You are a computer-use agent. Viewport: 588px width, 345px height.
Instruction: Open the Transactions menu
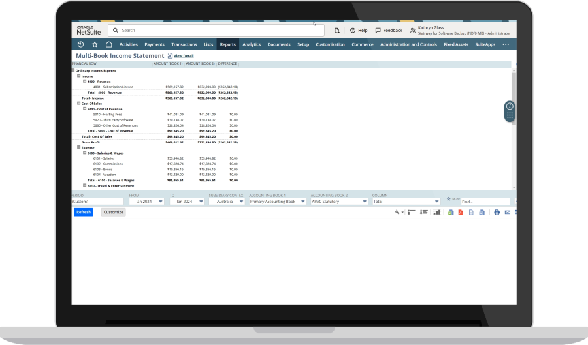tap(184, 44)
